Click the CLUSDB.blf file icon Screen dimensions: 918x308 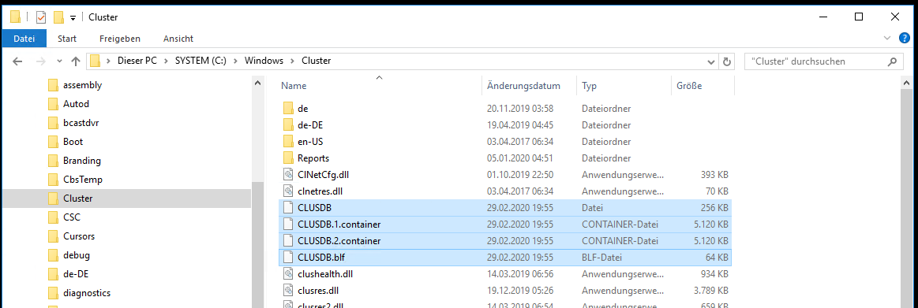(287, 257)
